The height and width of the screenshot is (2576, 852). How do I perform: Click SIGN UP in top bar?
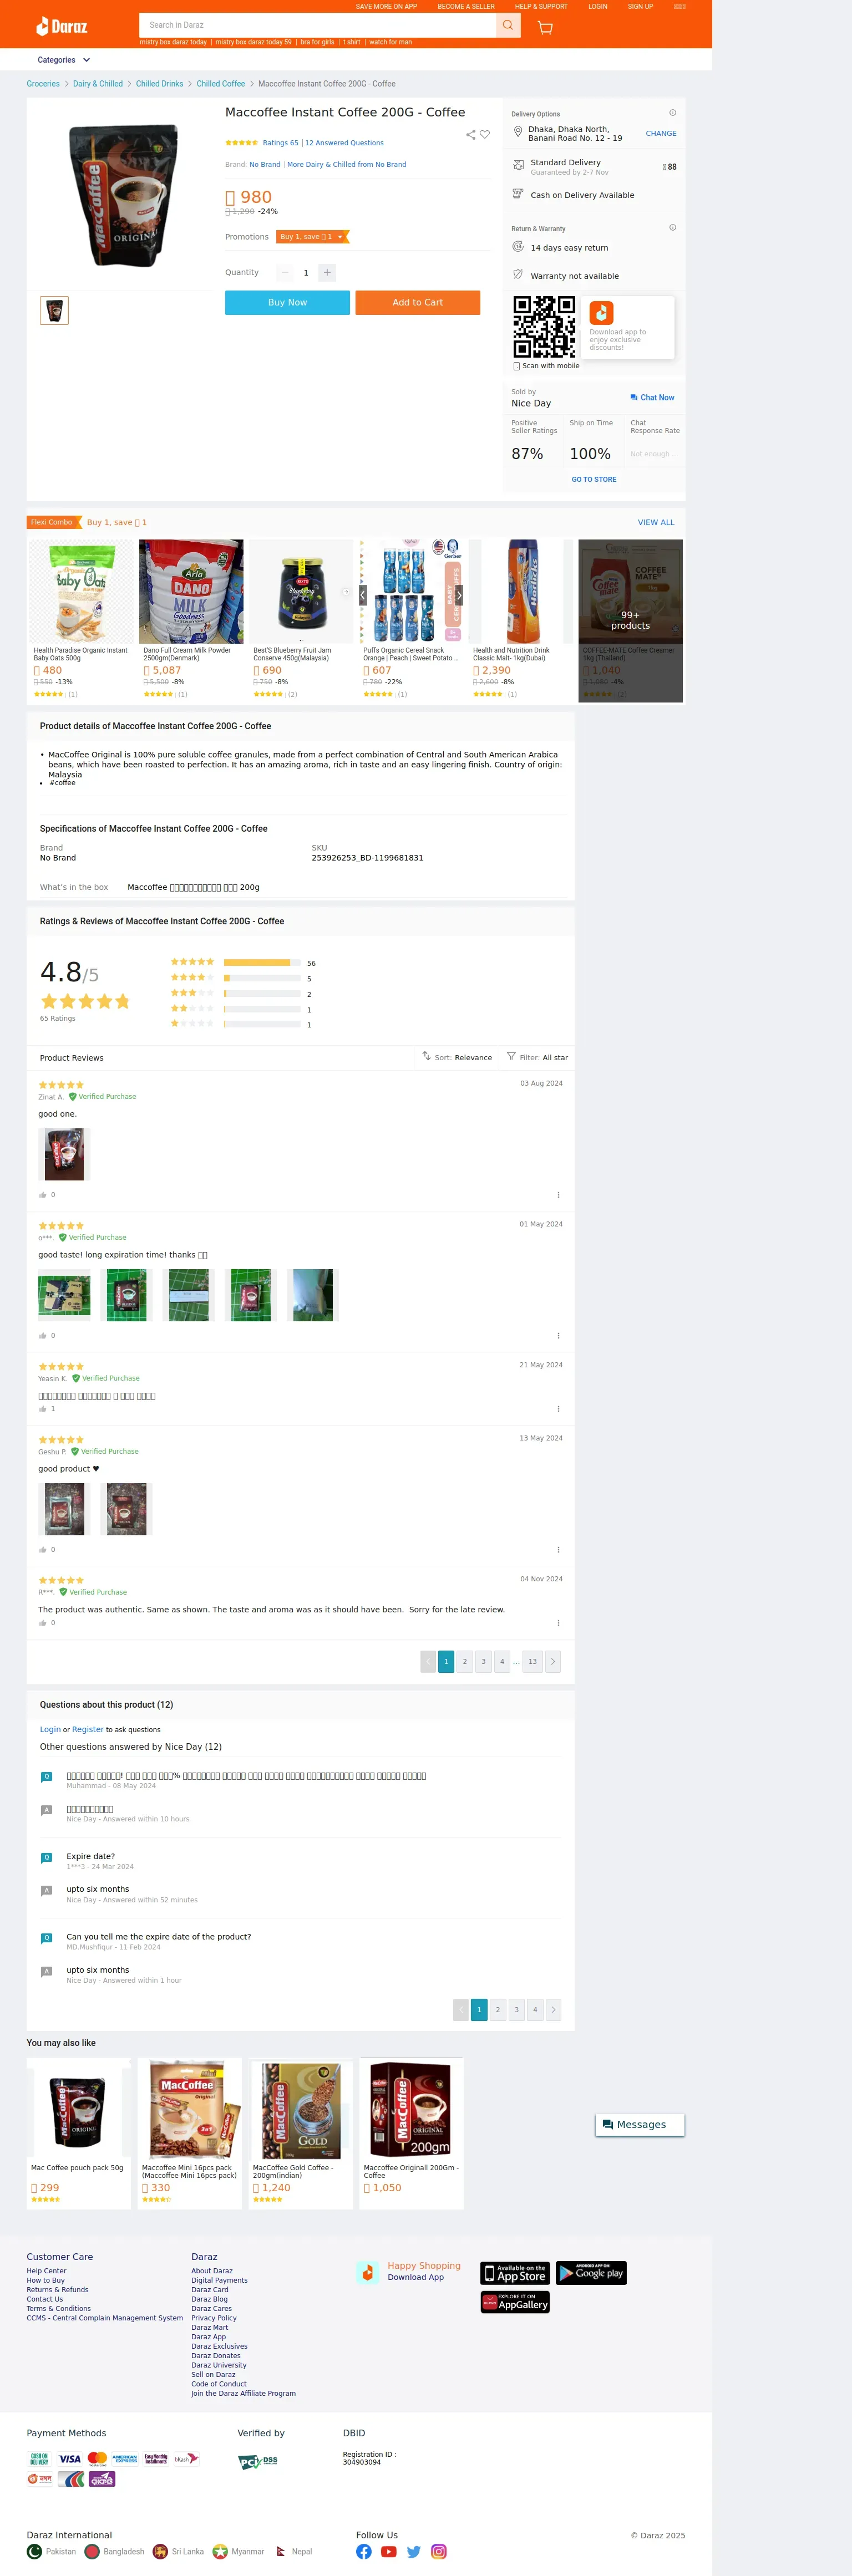pos(640,6)
